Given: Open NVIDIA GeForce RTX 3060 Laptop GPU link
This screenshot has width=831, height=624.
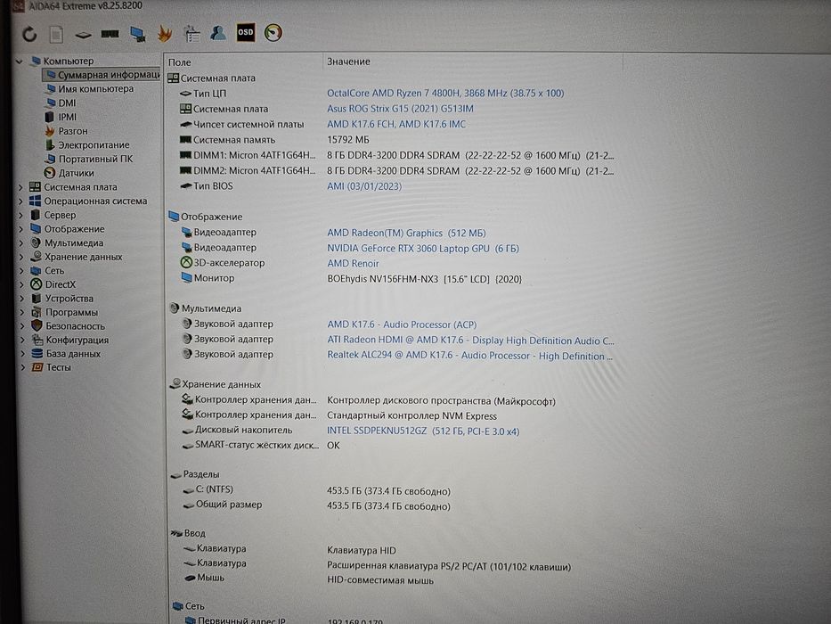Looking at the screenshot, I should pos(423,248).
